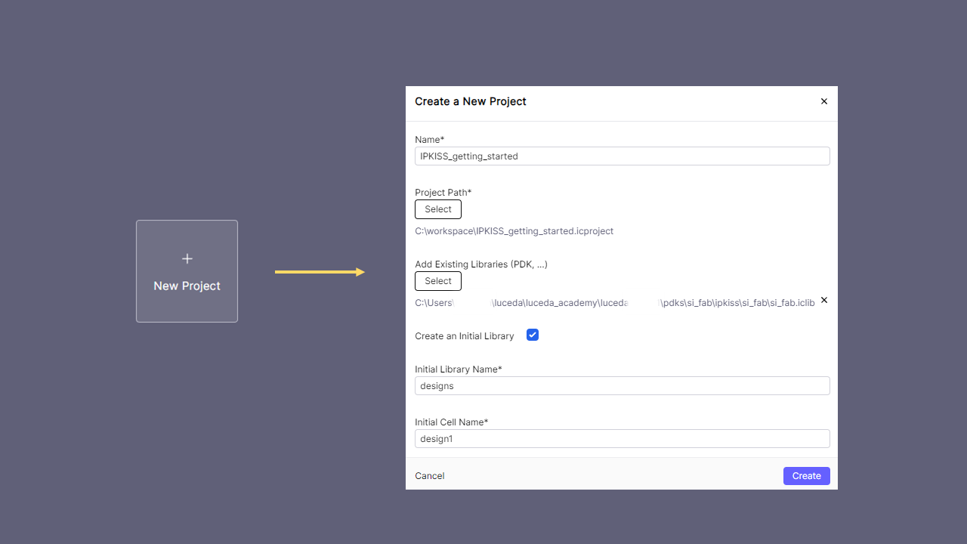Hit the purple Create button
This screenshot has width=967, height=544.
[806, 476]
